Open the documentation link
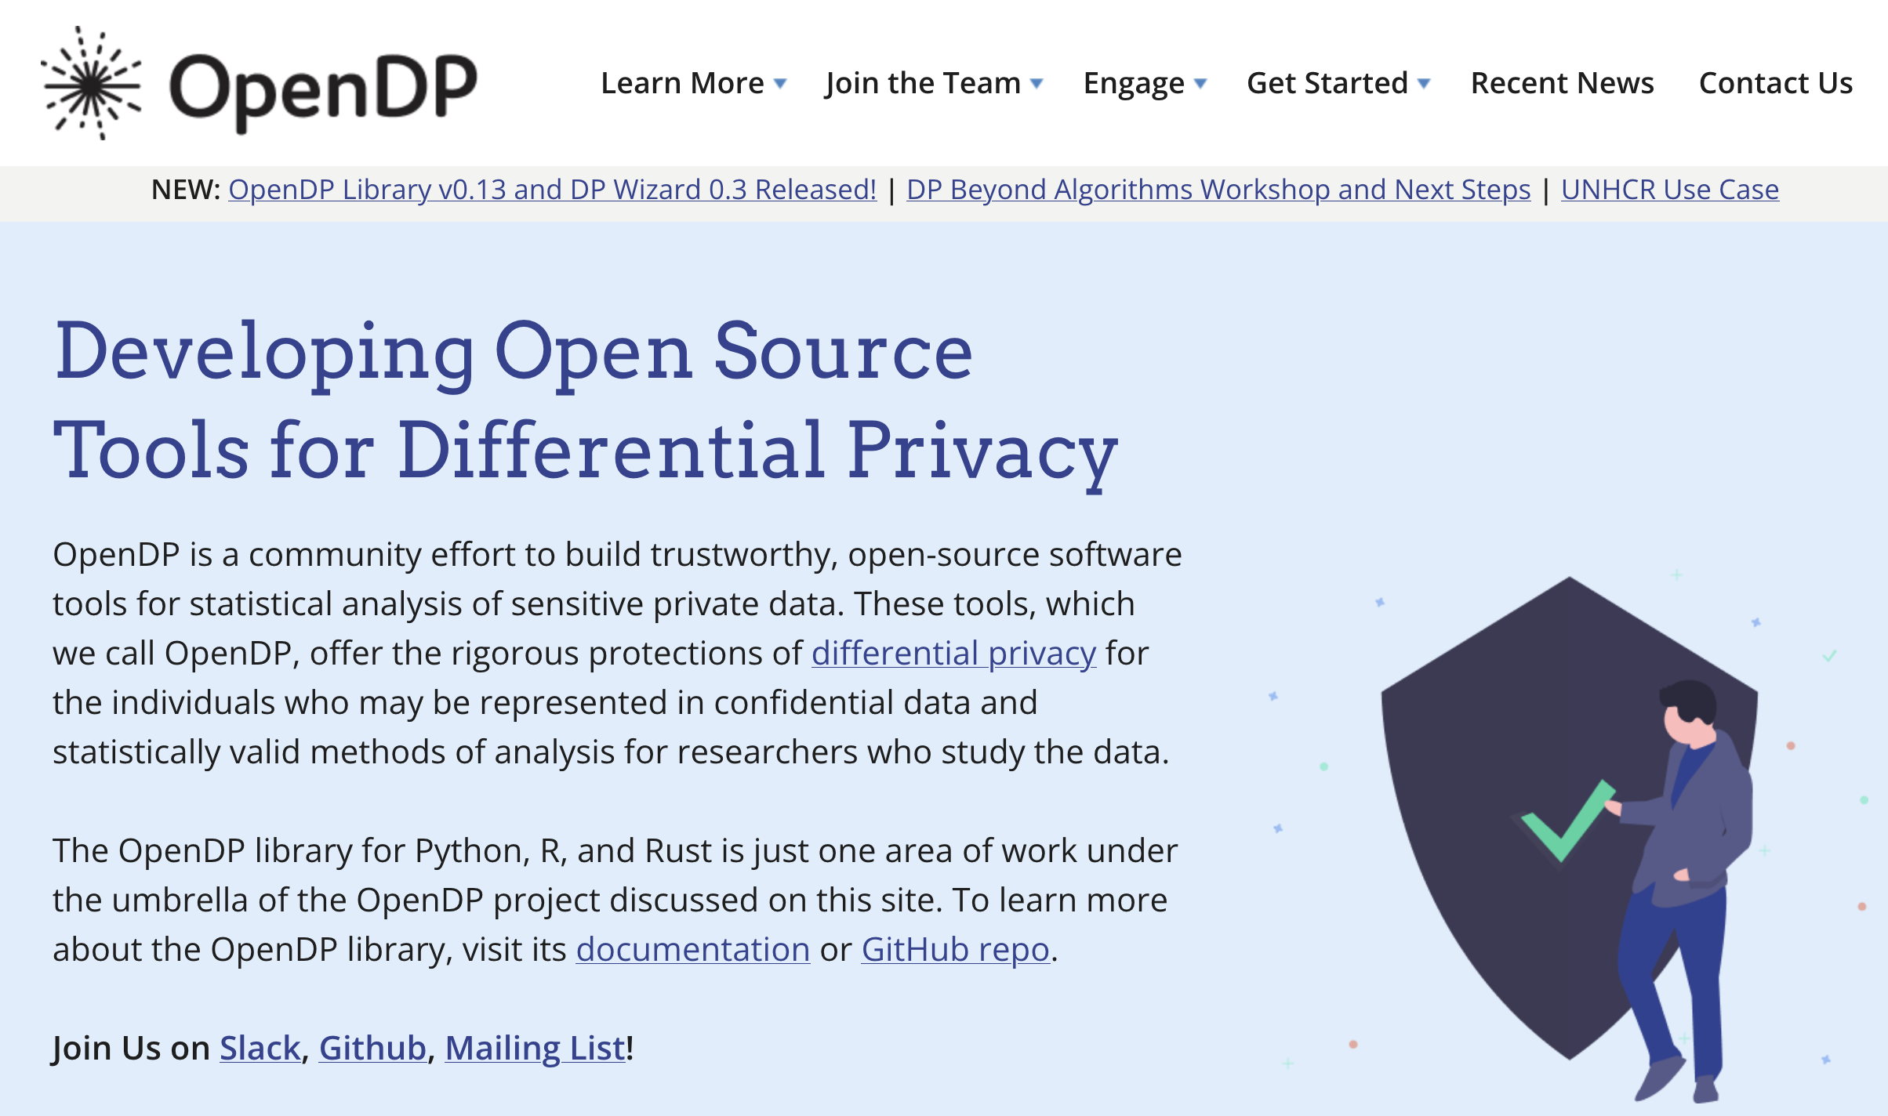Viewport: 1888px width, 1116px height. [693, 950]
